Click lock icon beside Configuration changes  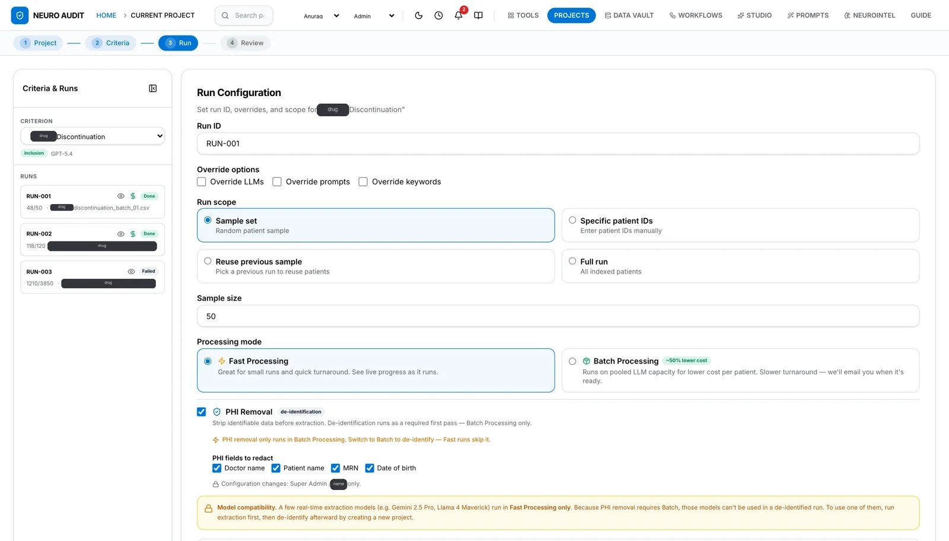215,484
